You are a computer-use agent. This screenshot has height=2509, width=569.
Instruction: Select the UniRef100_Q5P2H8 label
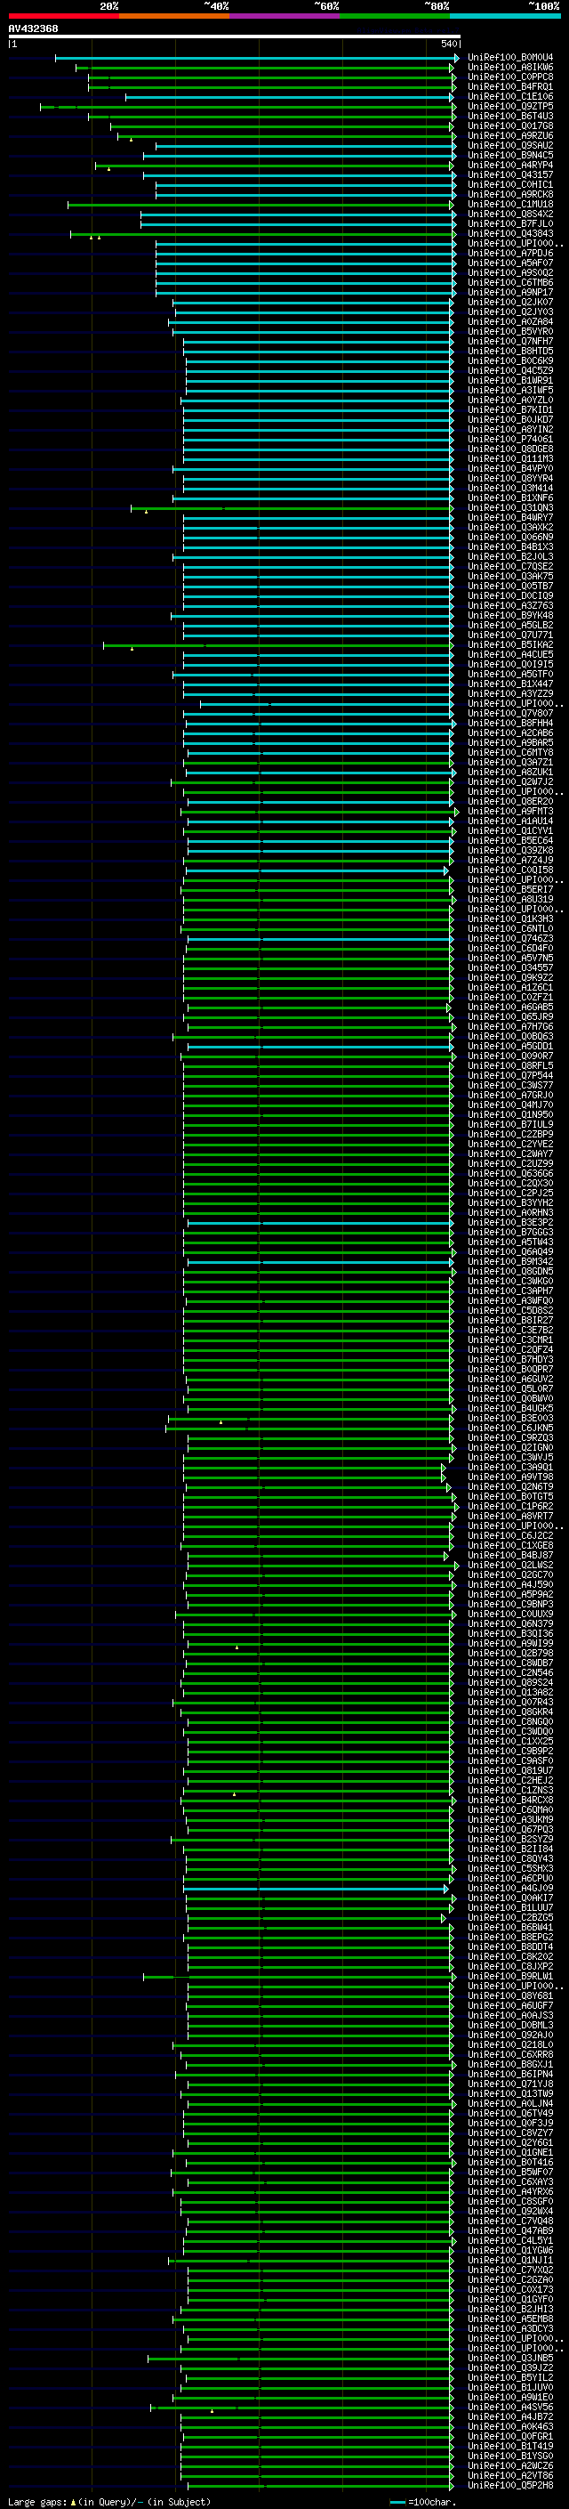pyautogui.click(x=510, y=2486)
